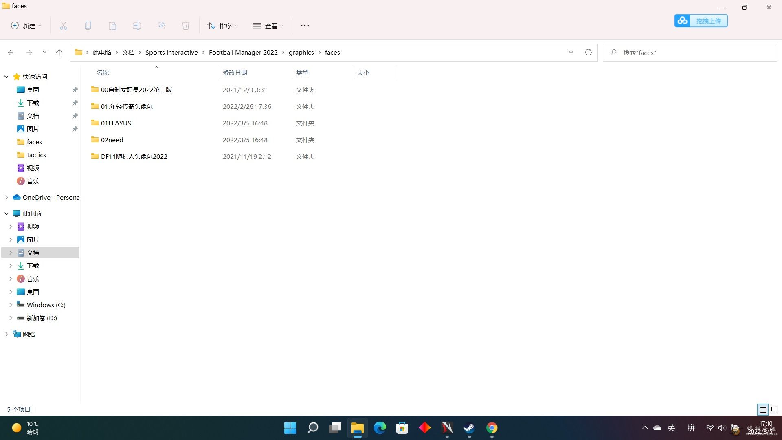Open Windows Start menu
This screenshot has width=782, height=440.
click(x=290, y=428)
